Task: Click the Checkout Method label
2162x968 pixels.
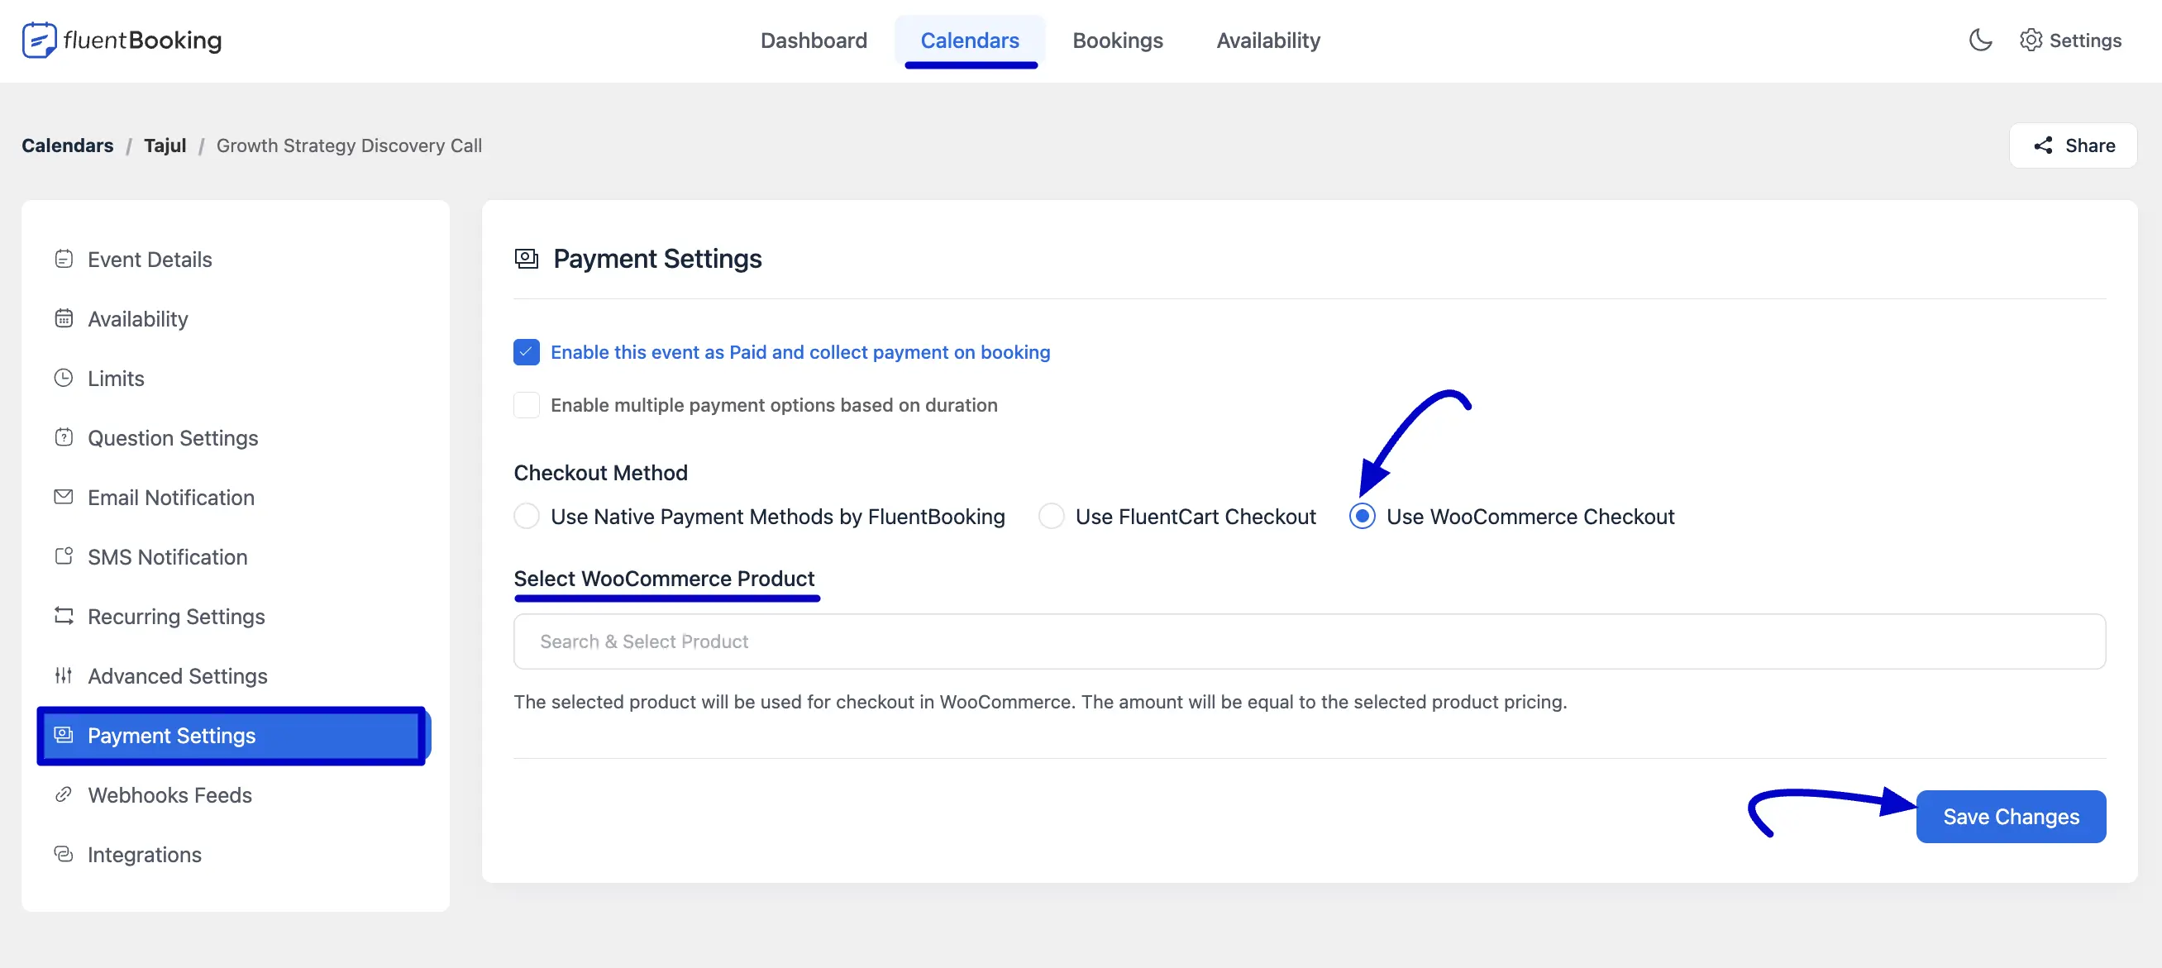Action: click(600, 473)
